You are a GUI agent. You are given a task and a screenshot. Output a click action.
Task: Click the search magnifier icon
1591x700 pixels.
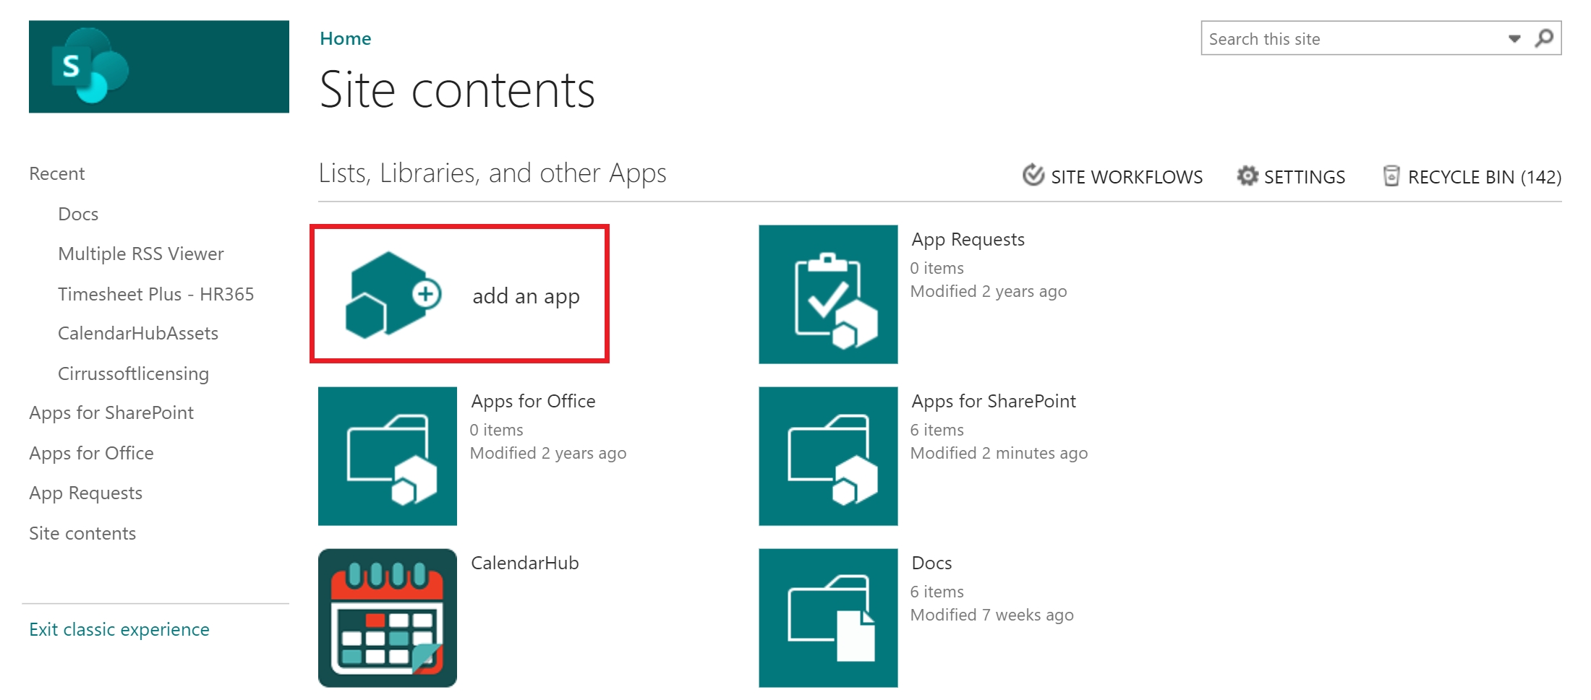(1544, 38)
